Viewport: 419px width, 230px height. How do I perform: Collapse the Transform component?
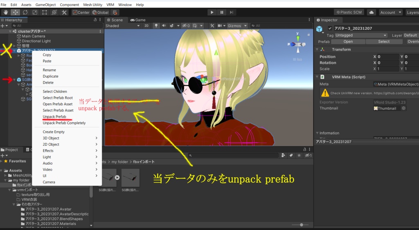pyautogui.click(x=317, y=49)
